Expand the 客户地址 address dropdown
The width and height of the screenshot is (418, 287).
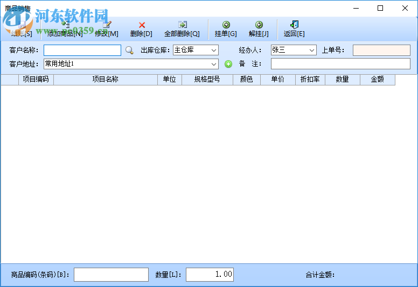click(x=213, y=64)
